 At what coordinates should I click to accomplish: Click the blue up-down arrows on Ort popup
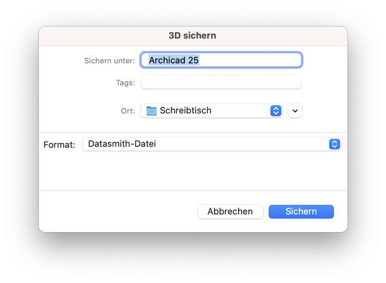coord(276,111)
